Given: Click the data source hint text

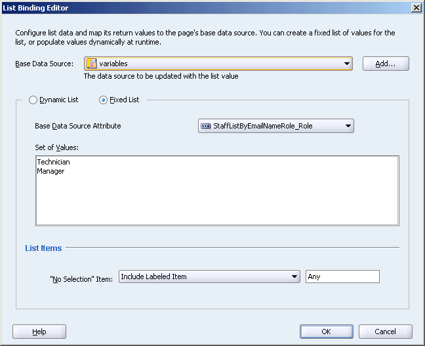Looking at the screenshot, I should [161, 76].
